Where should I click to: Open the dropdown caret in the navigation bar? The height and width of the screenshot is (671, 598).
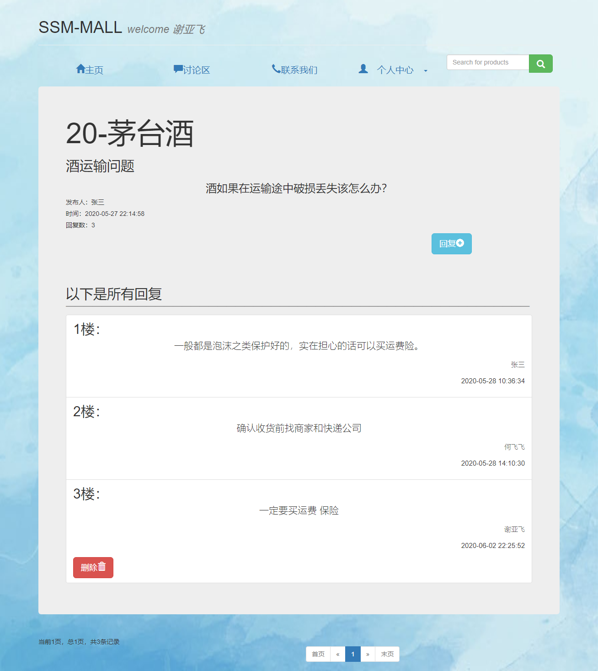pos(426,70)
